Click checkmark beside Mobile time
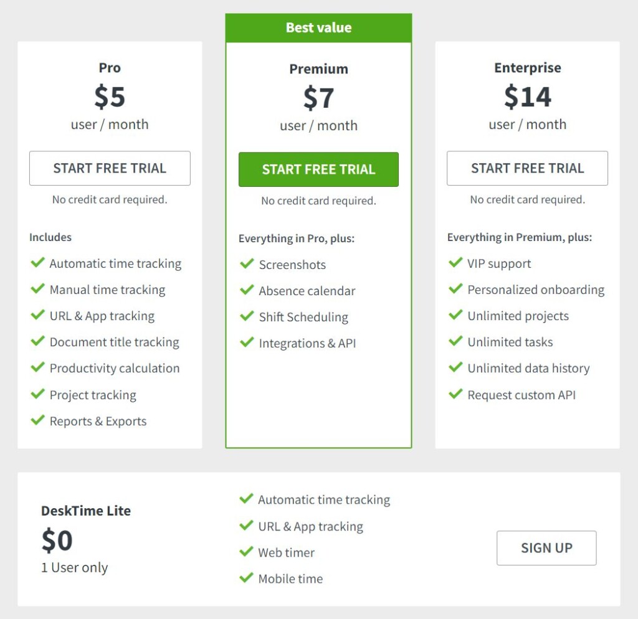 246,578
